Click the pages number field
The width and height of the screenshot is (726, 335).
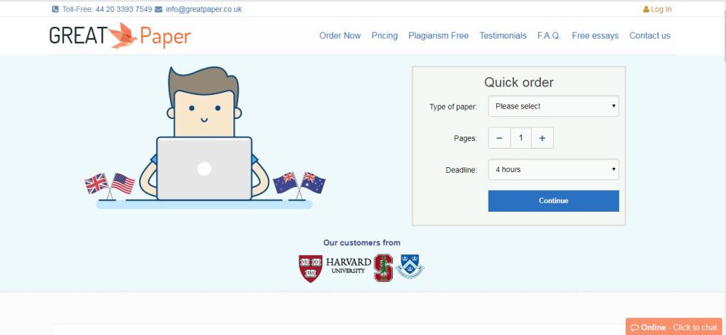(521, 138)
